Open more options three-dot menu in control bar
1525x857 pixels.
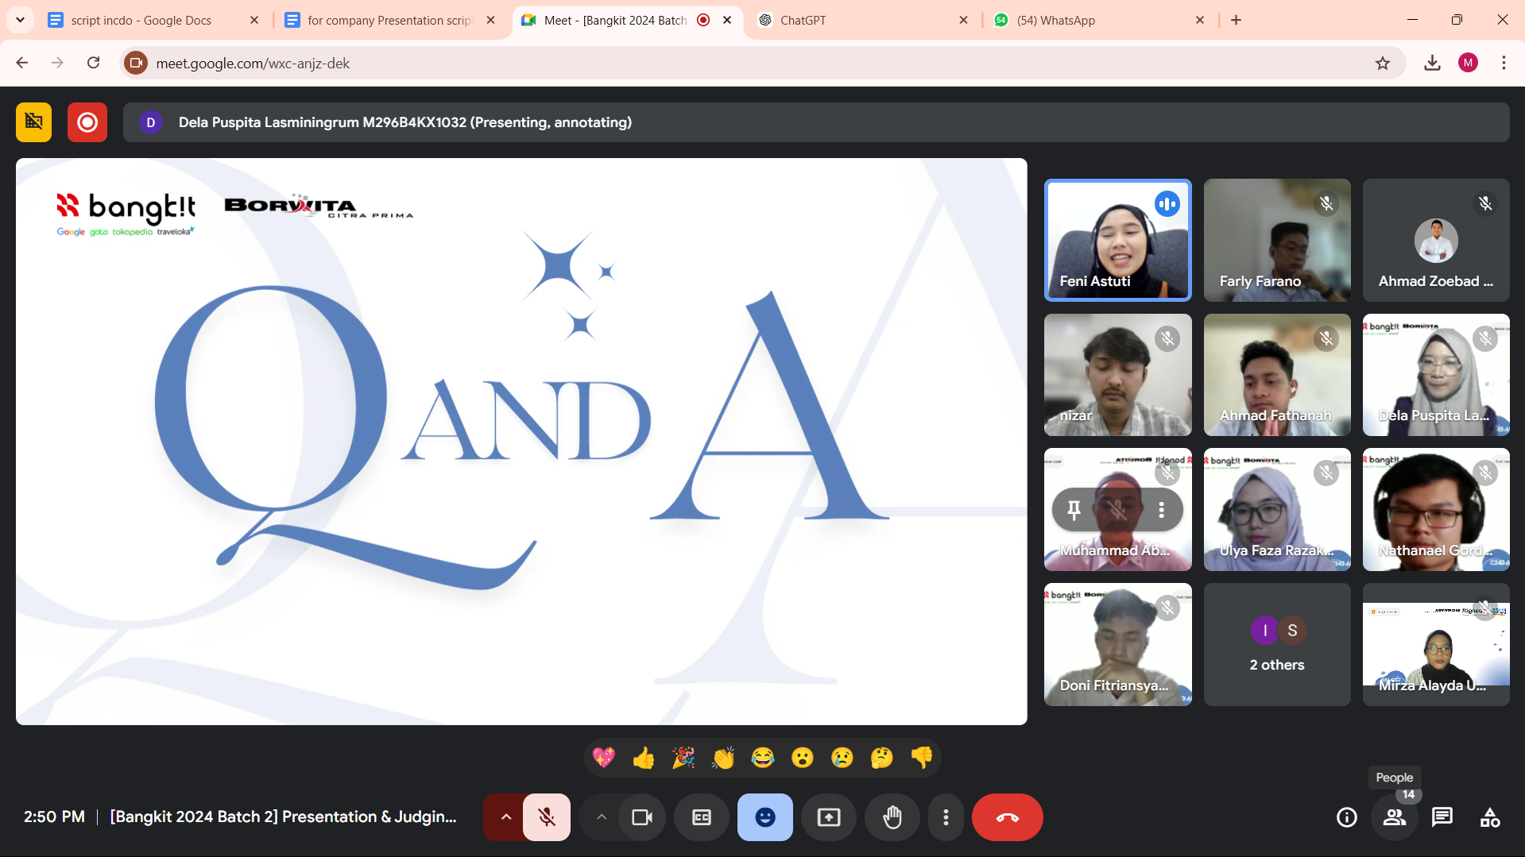(x=946, y=817)
